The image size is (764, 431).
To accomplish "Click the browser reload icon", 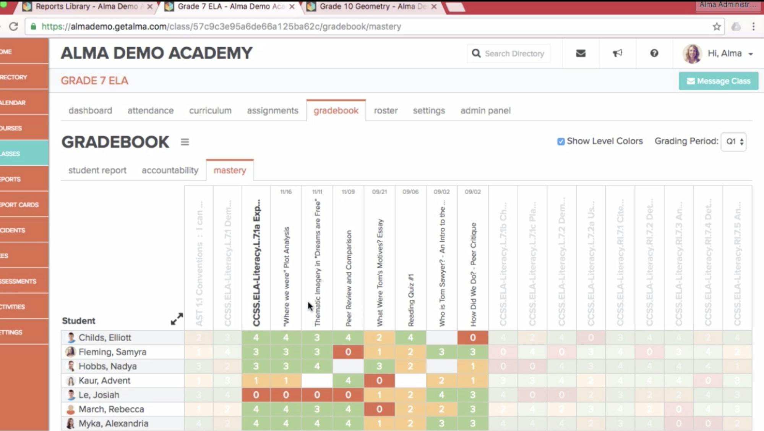I will point(13,27).
